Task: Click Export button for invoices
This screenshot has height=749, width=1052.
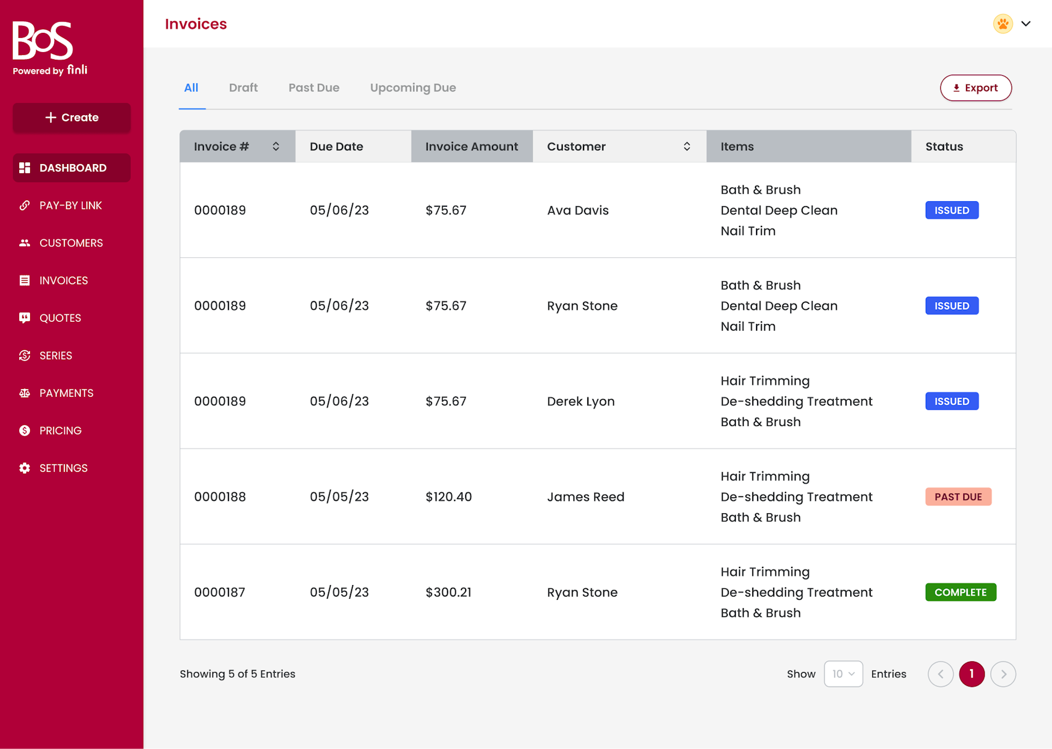Action: pos(976,88)
